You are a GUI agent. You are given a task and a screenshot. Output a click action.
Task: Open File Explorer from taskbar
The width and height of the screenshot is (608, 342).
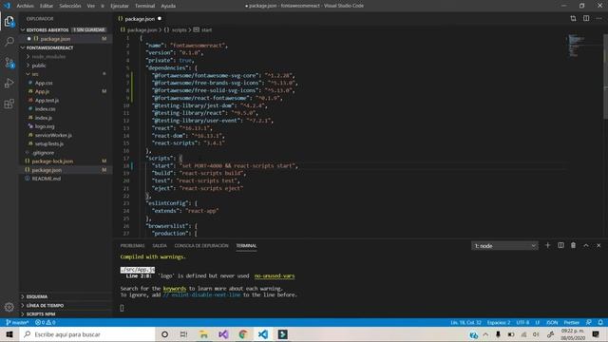click(203, 334)
